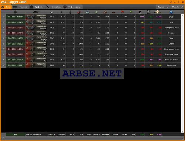185x141 pixels.
Task: Select the battle dated 2014-02-18 19:40:39
Action: coord(16,38)
